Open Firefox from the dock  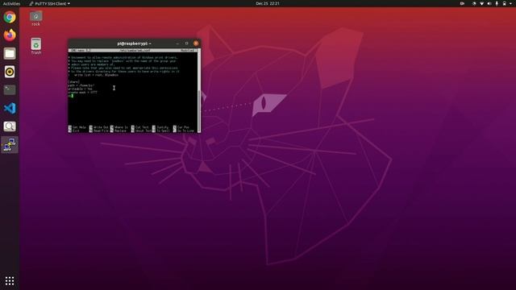point(10,35)
